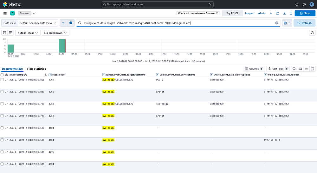Open the No breakdown dropdown
Image resolution: width=317 pixels, height=173 pixels.
click(x=55, y=33)
